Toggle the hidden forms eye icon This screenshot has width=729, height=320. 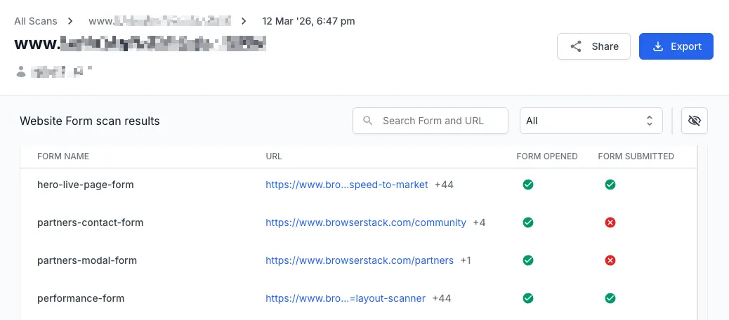(695, 121)
